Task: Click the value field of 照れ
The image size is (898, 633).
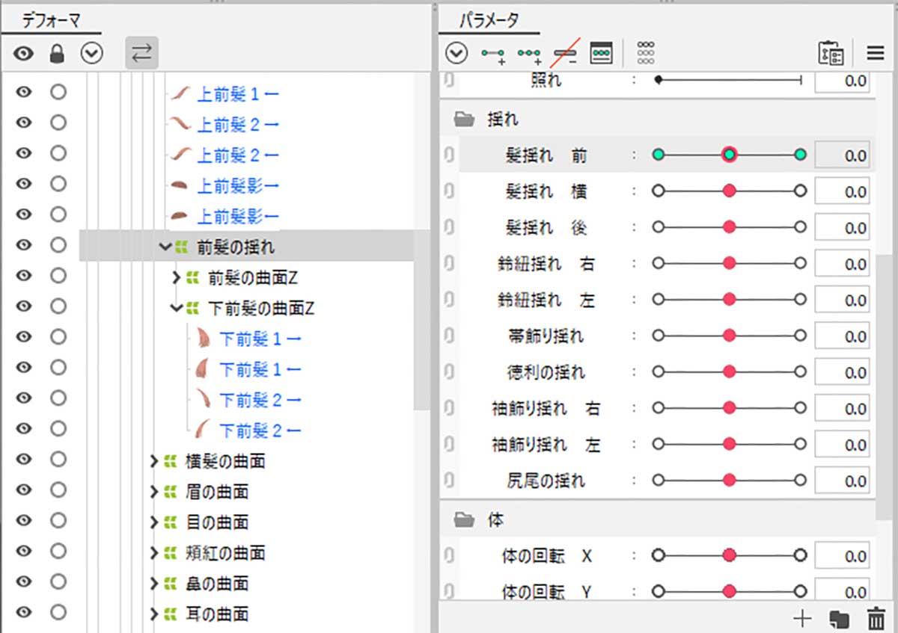Action: click(842, 81)
